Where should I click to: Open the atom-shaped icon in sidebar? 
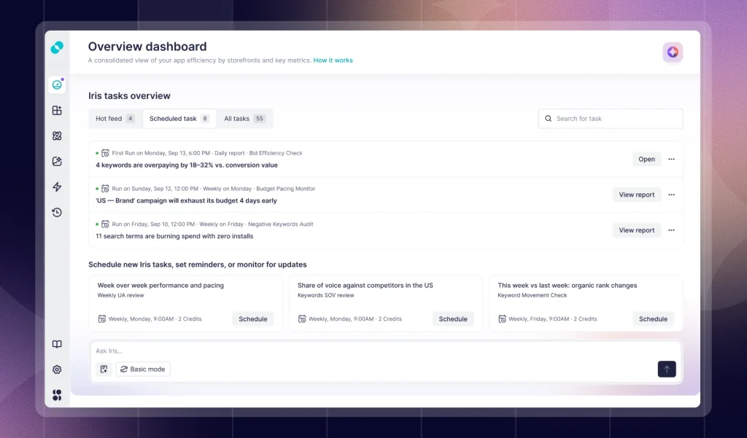(57, 136)
